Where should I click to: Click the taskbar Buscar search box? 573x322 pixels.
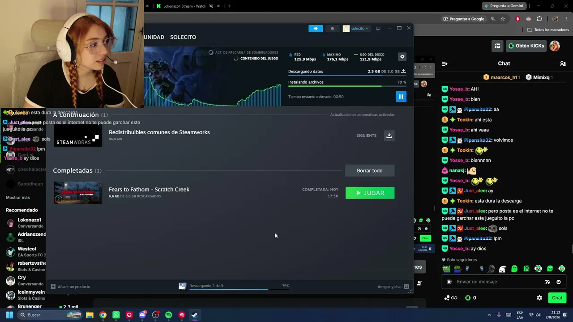point(50,315)
